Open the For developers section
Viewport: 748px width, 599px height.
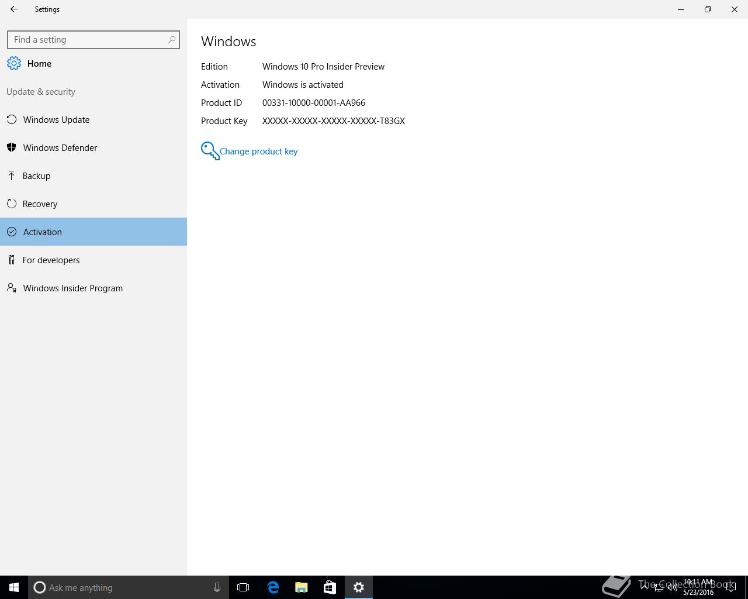coord(93,260)
